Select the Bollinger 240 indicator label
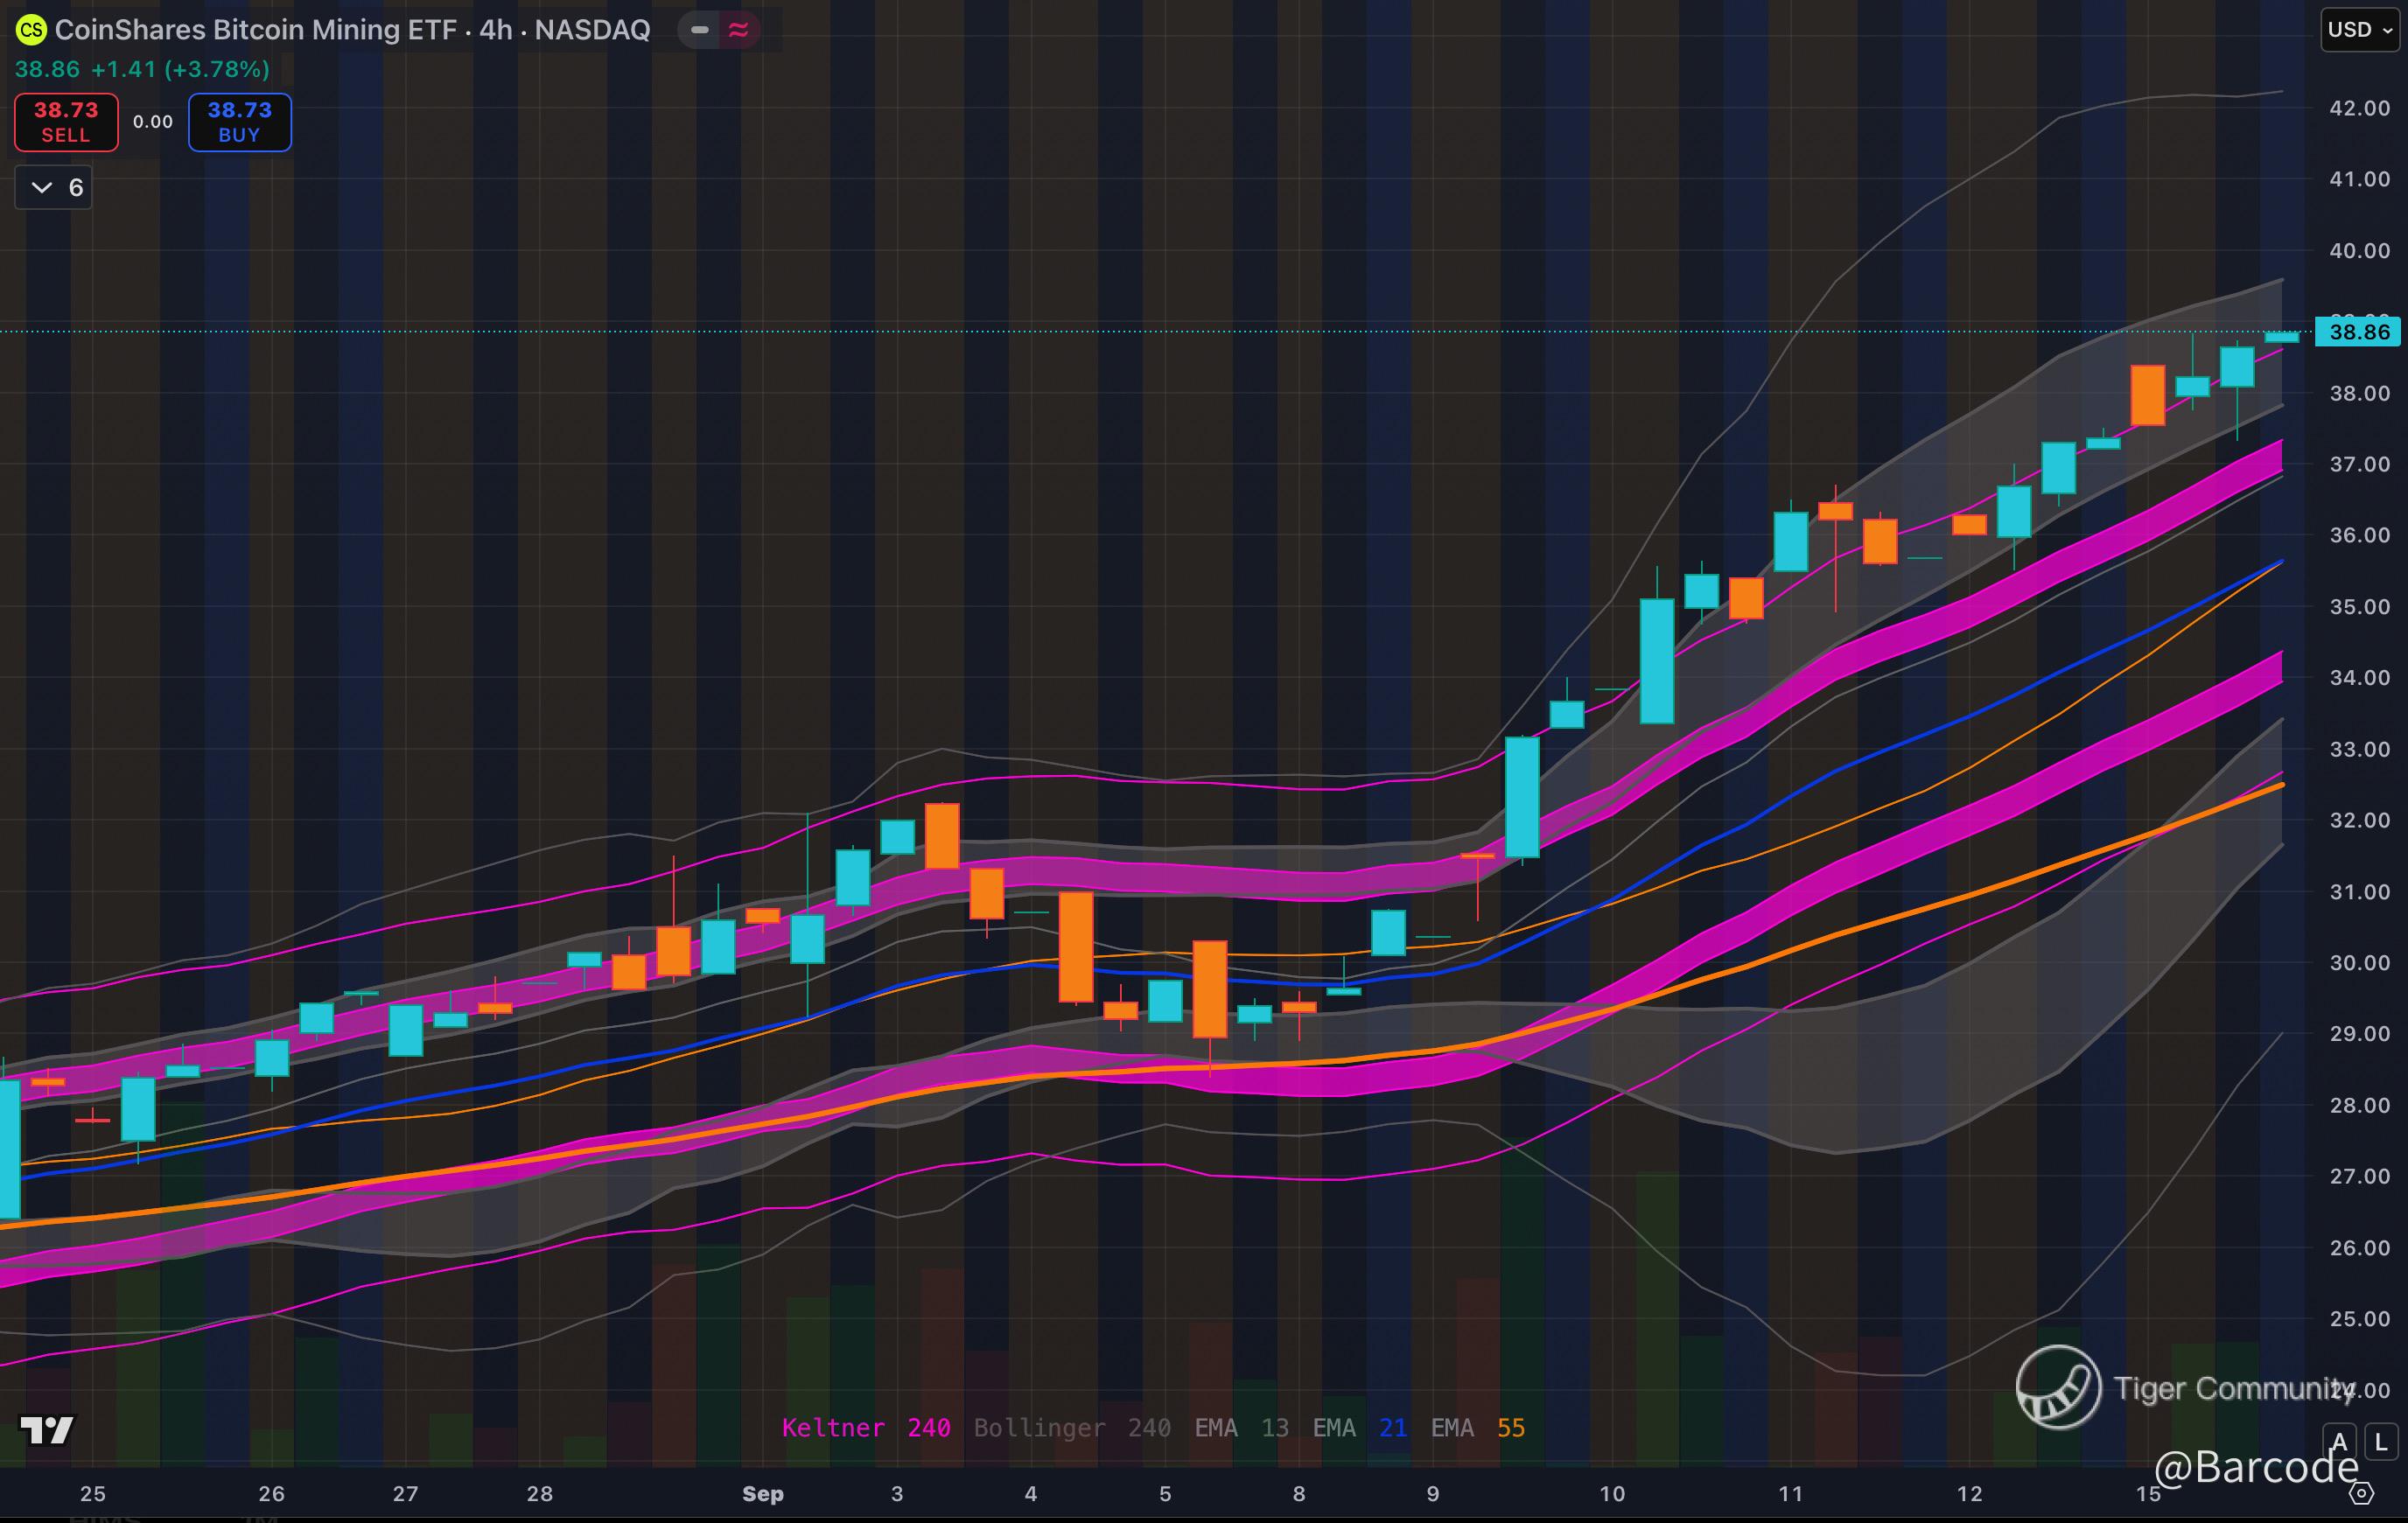The height and width of the screenshot is (1523, 2408). pos(1072,1428)
